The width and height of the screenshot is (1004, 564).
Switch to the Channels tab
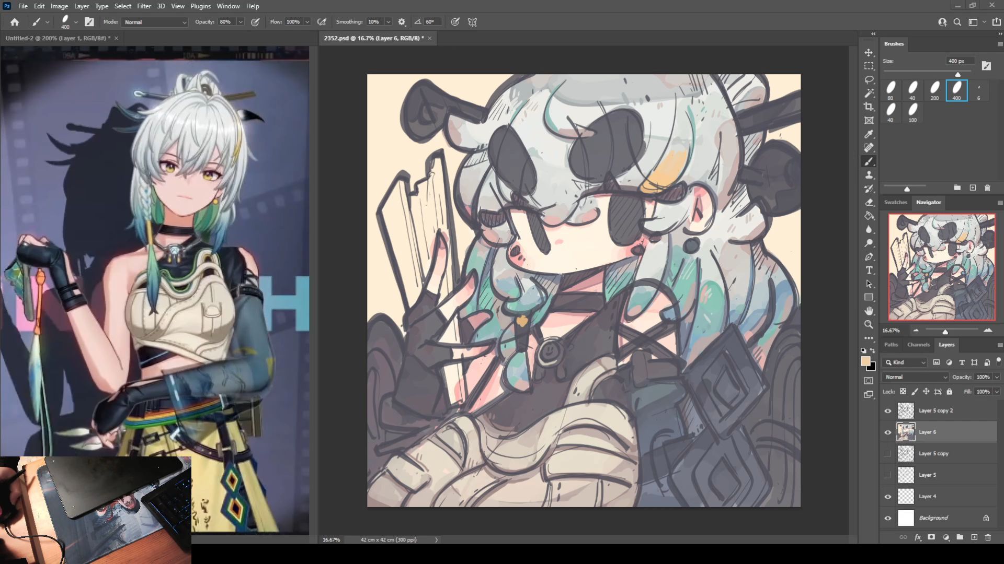pos(918,345)
